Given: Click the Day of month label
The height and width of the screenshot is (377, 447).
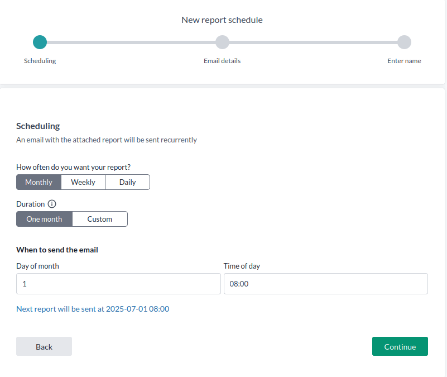Looking at the screenshot, I should (x=37, y=266).
